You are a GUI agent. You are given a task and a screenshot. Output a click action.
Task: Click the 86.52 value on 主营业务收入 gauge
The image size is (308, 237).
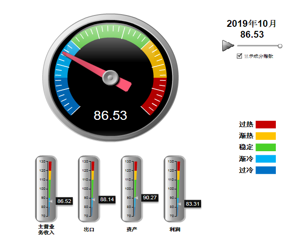[x=64, y=201]
